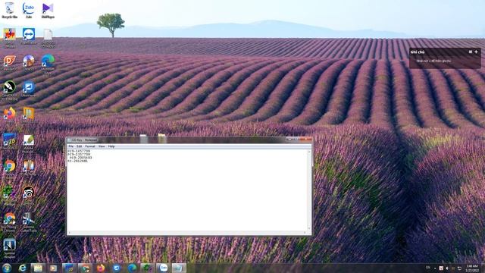Open Internet Explorer from the taskbar
Screen dimensions: 485x273
22,268
